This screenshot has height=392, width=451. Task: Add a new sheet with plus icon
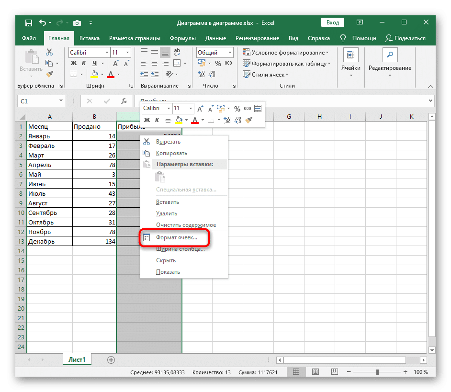[x=111, y=359]
